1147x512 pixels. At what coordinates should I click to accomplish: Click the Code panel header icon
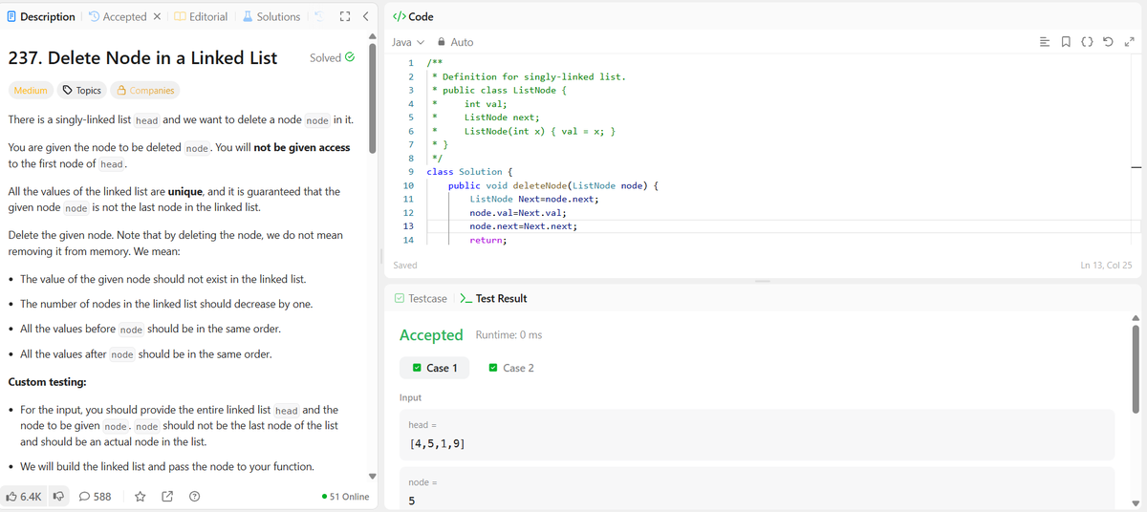399,16
